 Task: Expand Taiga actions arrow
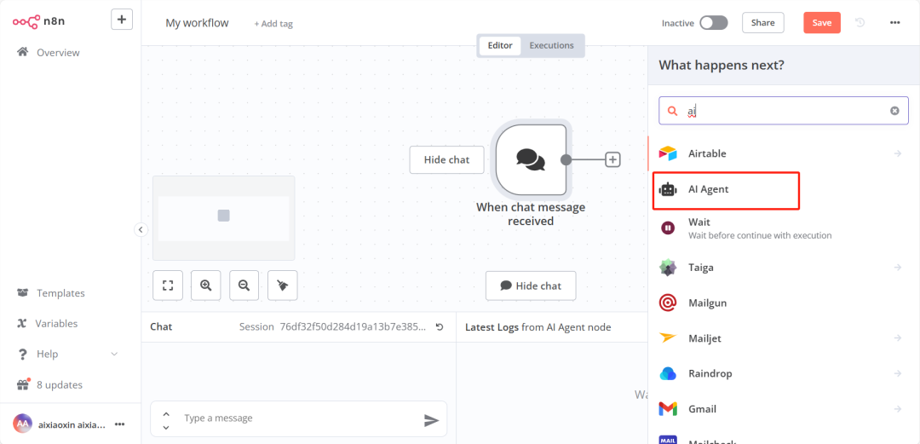[x=897, y=268]
